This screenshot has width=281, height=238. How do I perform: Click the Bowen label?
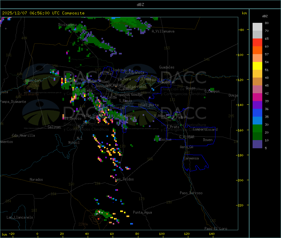pos(208,140)
